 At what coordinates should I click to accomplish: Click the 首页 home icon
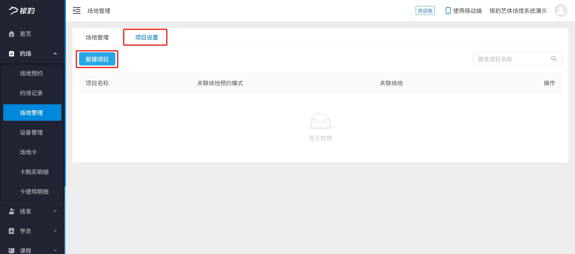pos(11,34)
